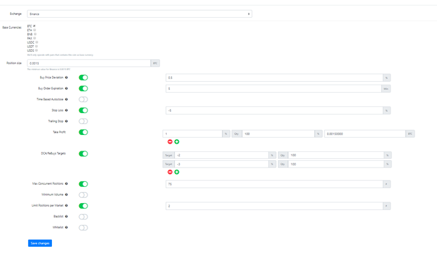
Task: Check USDC base currency checkbox
Action: click(x=37, y=42)
